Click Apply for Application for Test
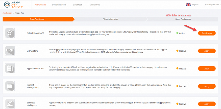 point(207,69)
